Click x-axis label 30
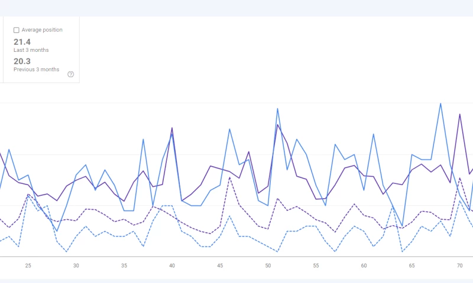 click(76, 266)
